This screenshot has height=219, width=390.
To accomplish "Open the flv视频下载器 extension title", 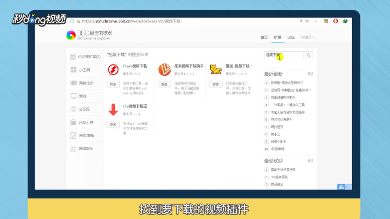I will pos(135,106).
